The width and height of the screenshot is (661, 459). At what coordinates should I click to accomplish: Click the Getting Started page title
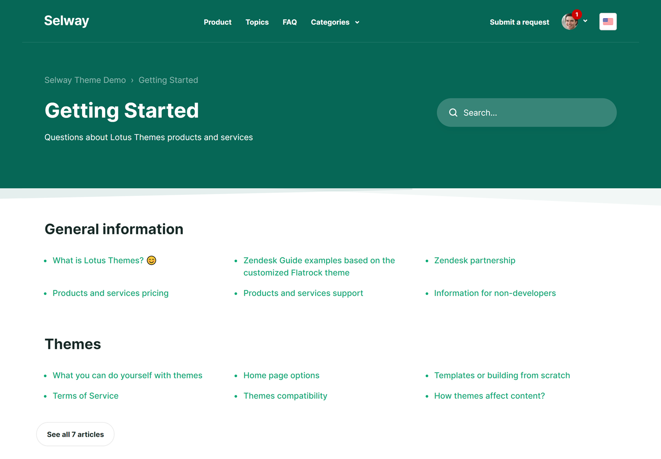122,111
